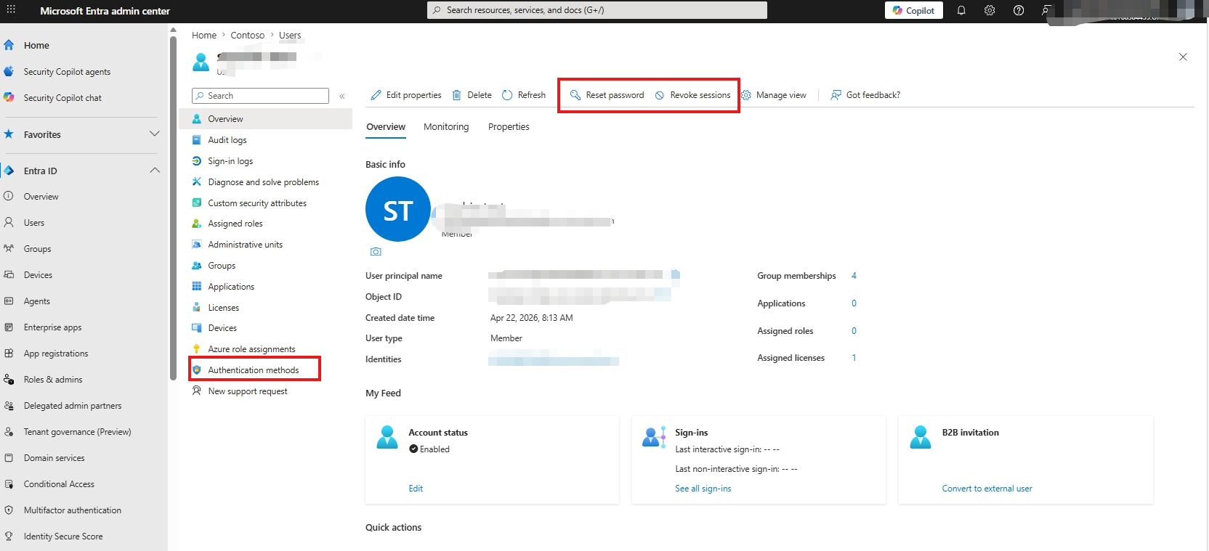Open the notifications bell
The image size is (1209, 551).
pyautogui.click(x=961, y=10)
